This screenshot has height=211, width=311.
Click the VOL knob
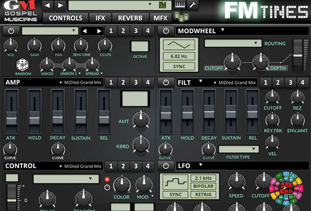coord(11,45)
